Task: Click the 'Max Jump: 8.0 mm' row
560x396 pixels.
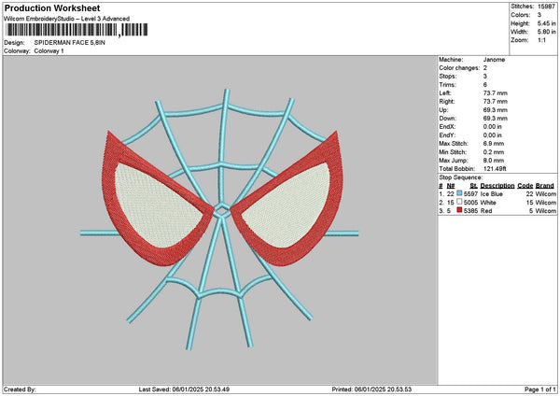Action: (x=471, y=161)
